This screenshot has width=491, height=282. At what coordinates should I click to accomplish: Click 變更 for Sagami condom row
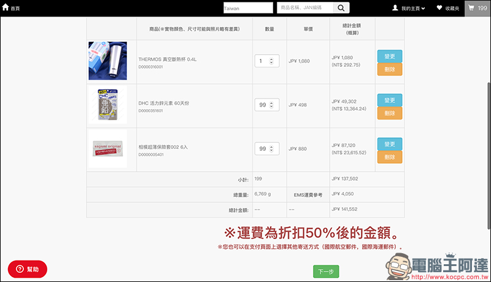coord(390,144)
